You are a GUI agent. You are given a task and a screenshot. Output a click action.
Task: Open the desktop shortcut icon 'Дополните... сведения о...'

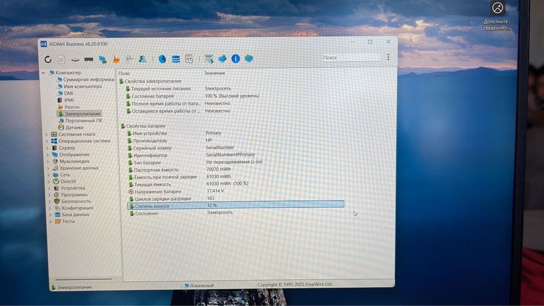click(497, 16)
